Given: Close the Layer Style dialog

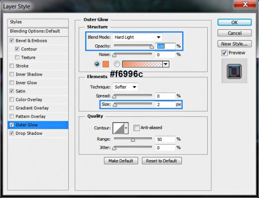Looking at the screenshot, I should coord(245,4).
